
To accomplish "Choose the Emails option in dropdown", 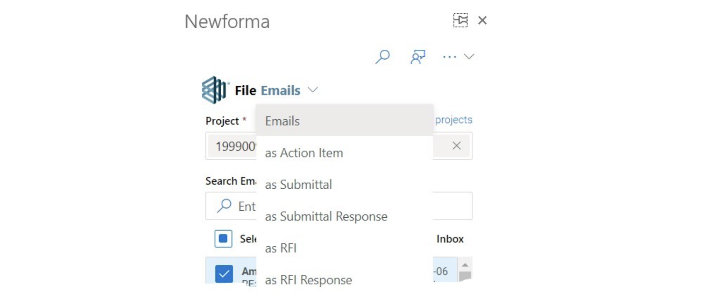I will (282, 121).
